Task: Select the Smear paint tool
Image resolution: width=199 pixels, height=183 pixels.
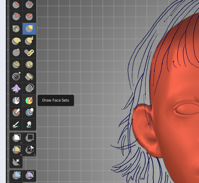Action: click(x=29, y=124)
